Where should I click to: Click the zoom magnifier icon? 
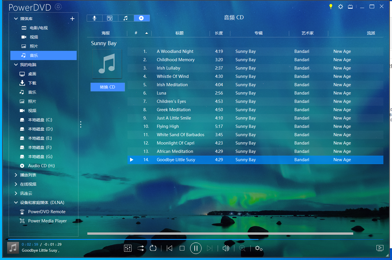242,248
